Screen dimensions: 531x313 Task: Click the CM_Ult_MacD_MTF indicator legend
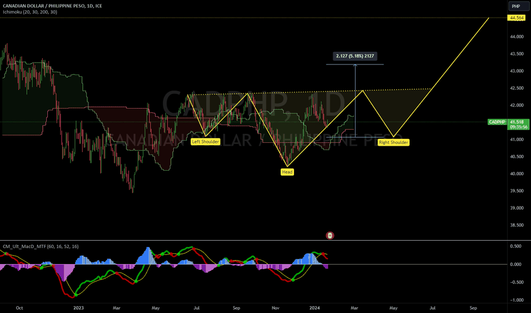point(40,246)
